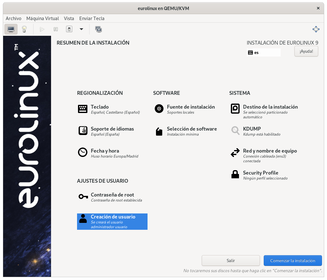
Task: Open Selección de software package icon
Action: click(159, 131)
